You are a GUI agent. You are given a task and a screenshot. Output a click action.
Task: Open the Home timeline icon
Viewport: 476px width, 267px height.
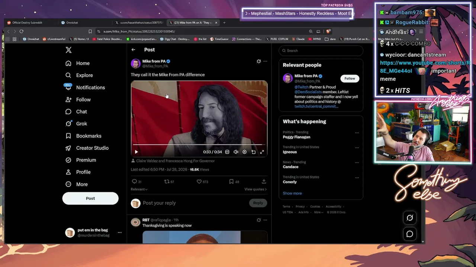[68, 63]
